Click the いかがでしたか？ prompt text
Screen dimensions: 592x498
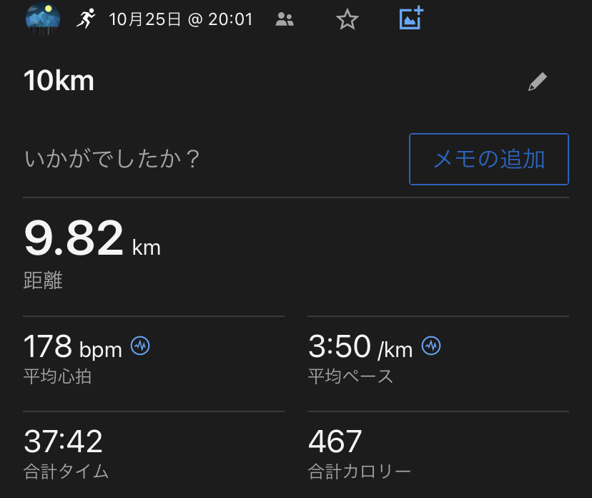(112, 159)
